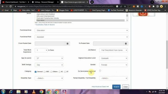This screenshot has height=94, width=168.
Task: Open the Gender dropdown
Action: (113, 65)
